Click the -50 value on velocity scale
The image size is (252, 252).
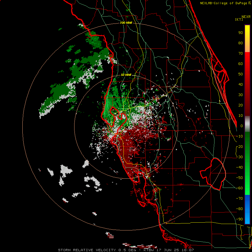pos(239,178)
